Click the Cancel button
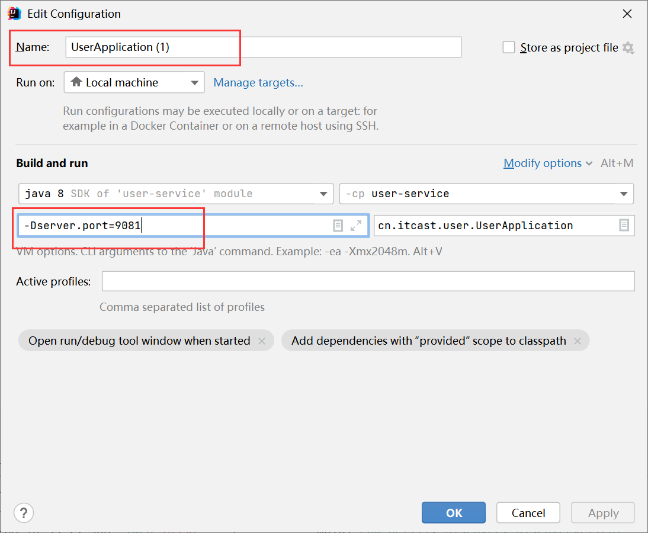Image resolution: width=648 pixels, height=533 pixels. coord(528,513)
